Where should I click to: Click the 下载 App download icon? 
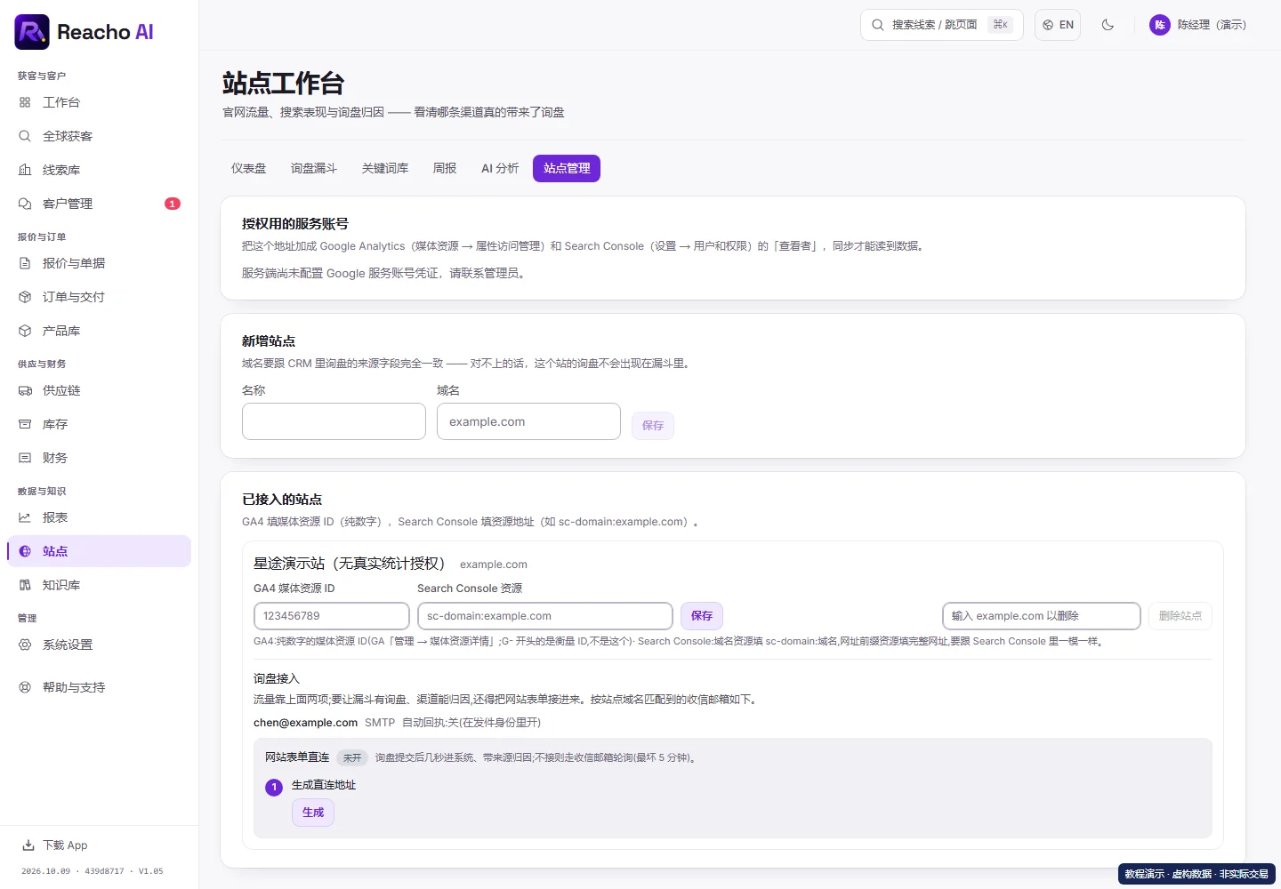(x=28, y=845)
